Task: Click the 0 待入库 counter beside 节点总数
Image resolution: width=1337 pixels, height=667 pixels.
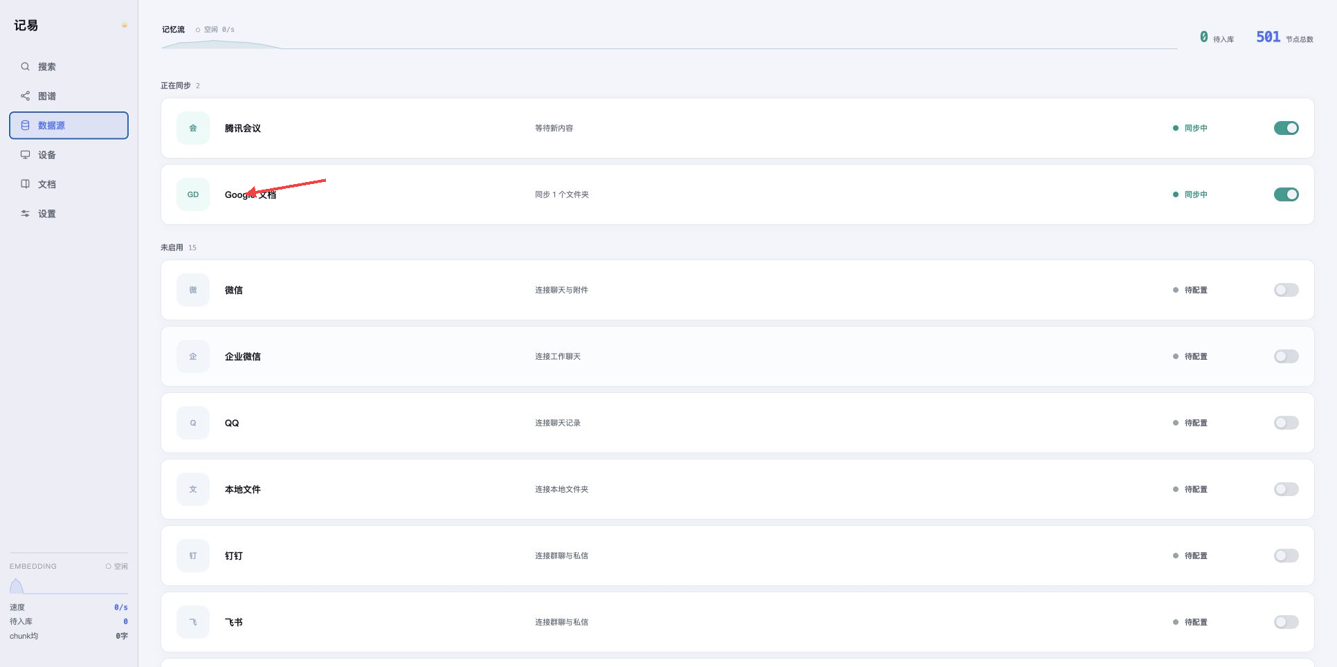Action: [1217, 37]
